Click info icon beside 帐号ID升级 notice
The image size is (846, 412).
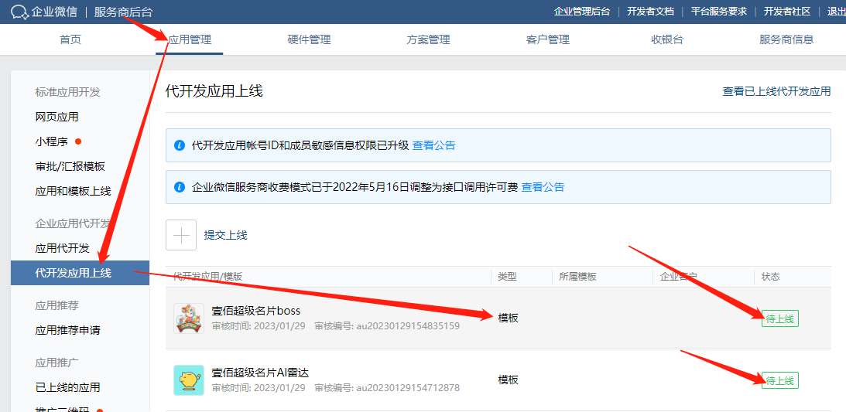tap(180, 145)
